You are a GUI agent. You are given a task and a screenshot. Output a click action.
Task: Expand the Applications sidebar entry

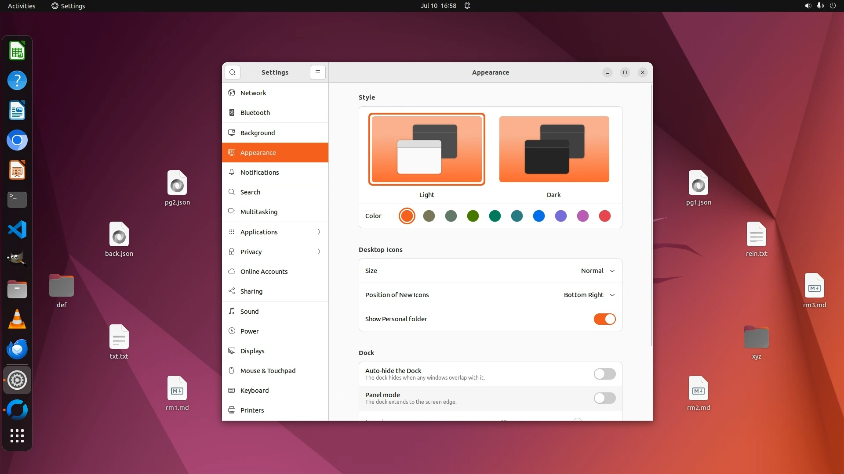click(275, 232)
